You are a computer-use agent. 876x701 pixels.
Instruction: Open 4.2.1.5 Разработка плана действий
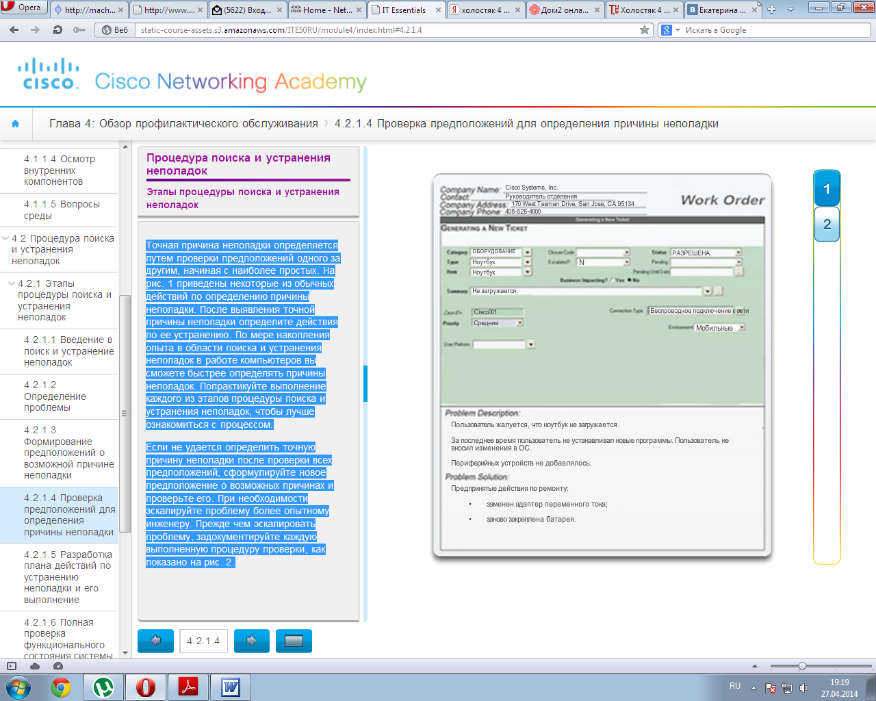(x=60, y=577)
